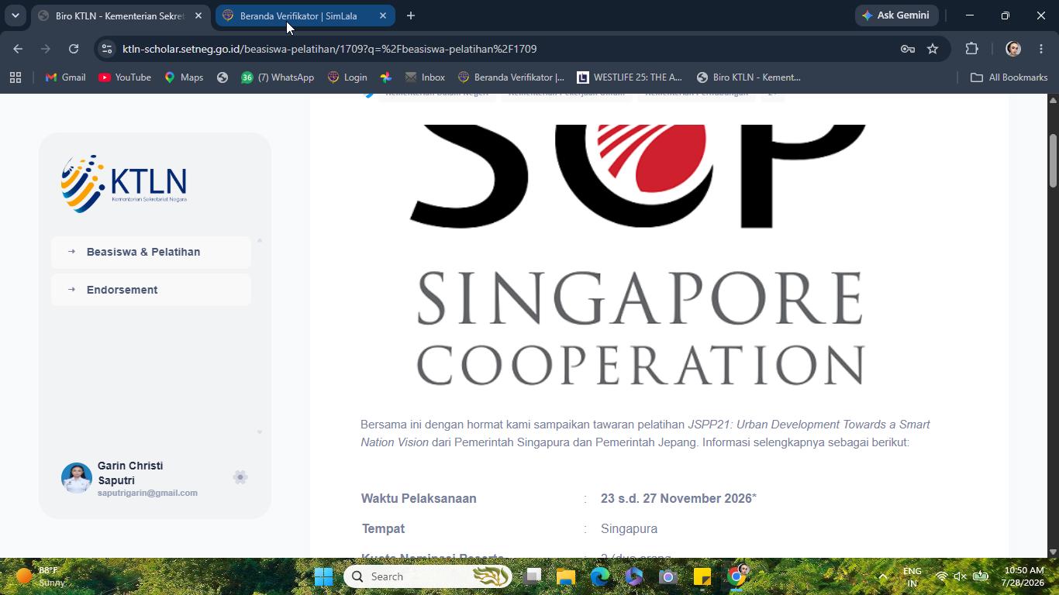Open the WESTLIFE 25 bookmark

point(630,77)
